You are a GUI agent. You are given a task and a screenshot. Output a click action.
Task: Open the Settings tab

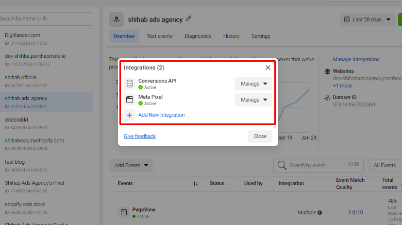tap(261, 36)
